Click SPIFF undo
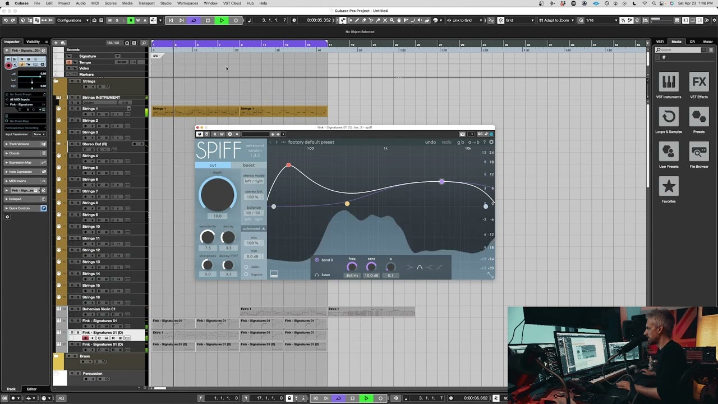 coord(430,142)
